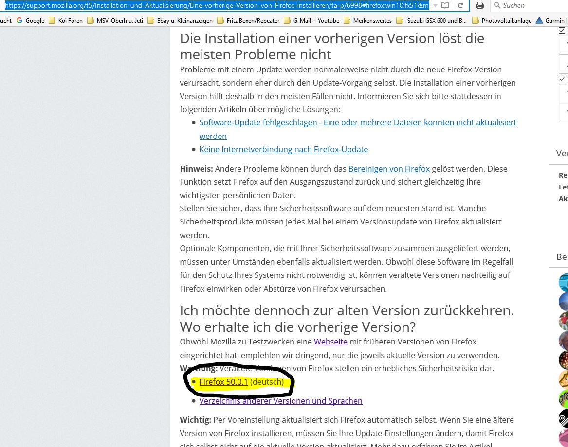Viewport: 568px width, 447px height.
Task: Open reader view from address bar
Action: 445,5
